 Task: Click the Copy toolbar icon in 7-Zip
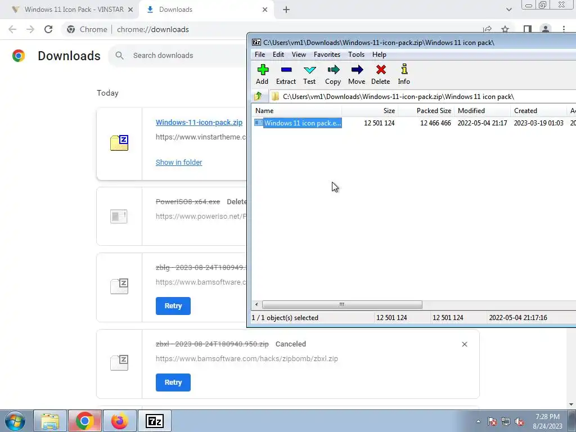(333, 75)
